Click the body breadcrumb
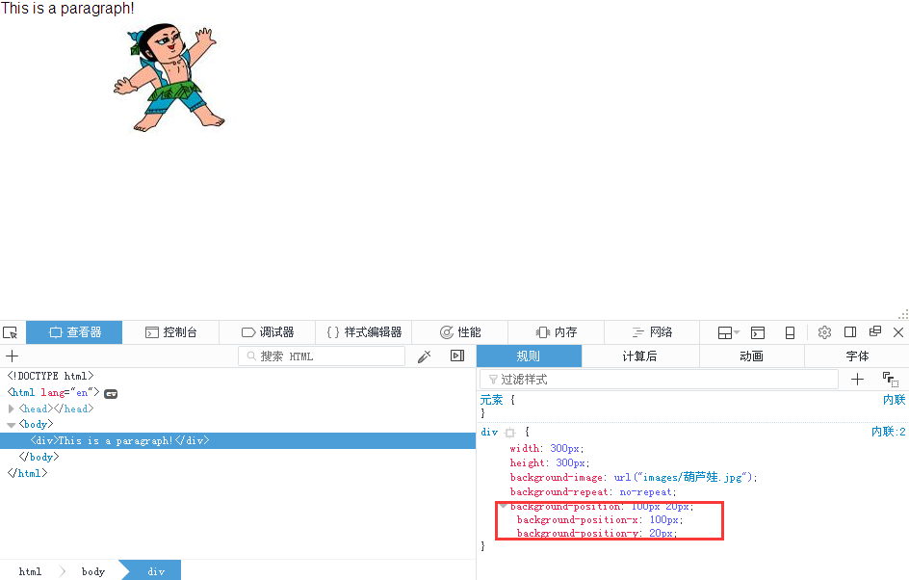This screenshot has height=580, width=909. tap(92, 571)
